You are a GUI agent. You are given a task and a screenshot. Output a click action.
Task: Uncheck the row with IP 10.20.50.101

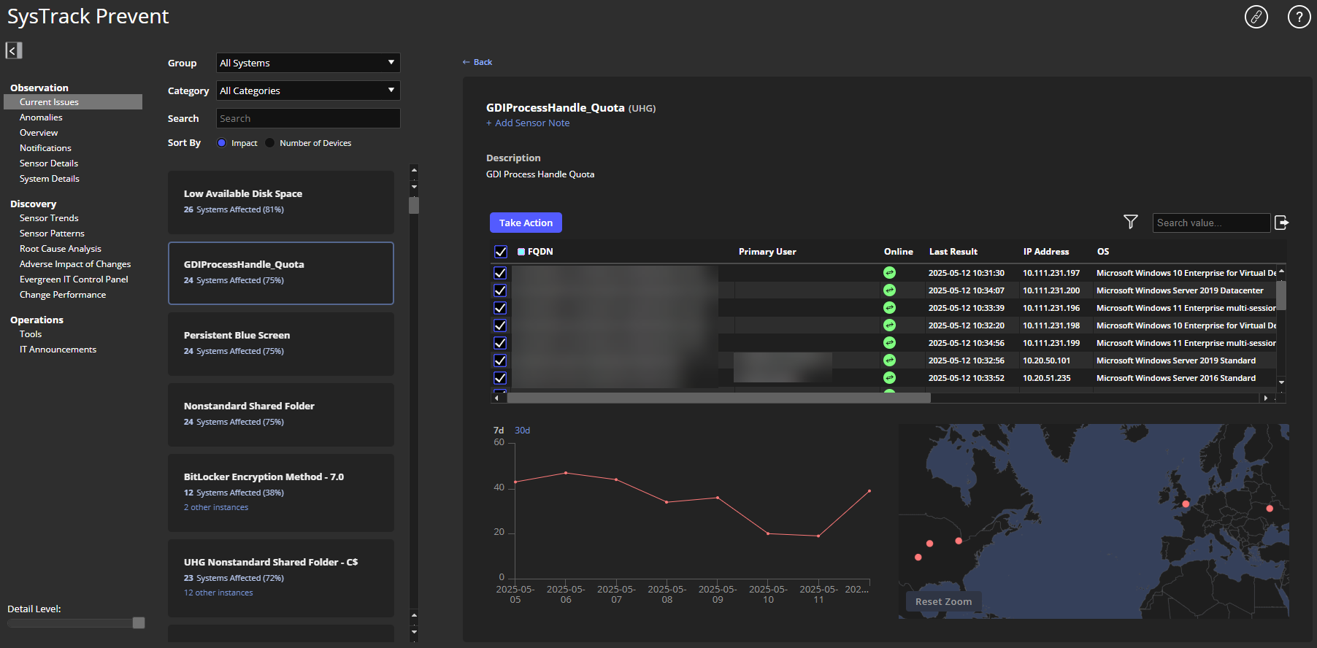500,360
